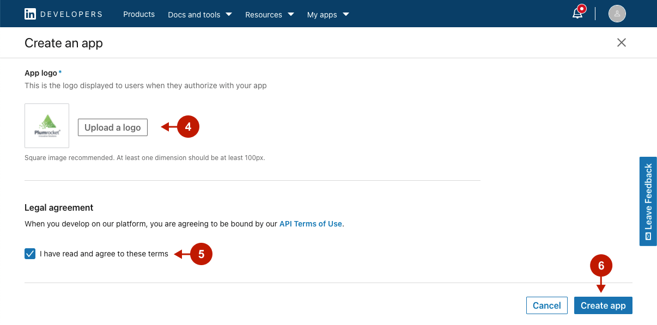
Task: Expand the Resources dropdown
Action: (x=269, y=15)
